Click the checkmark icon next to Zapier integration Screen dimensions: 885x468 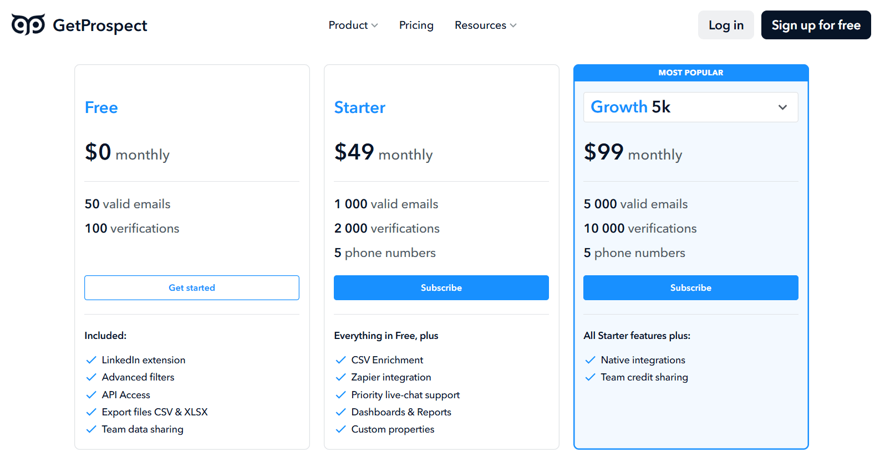(x=341, y=377)
